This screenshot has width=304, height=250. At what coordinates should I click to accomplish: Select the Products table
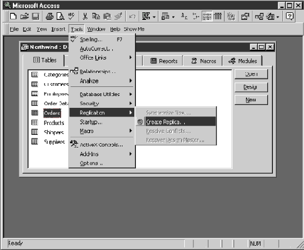coord(54,123)
